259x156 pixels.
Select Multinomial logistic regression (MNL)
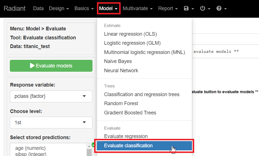144,52
